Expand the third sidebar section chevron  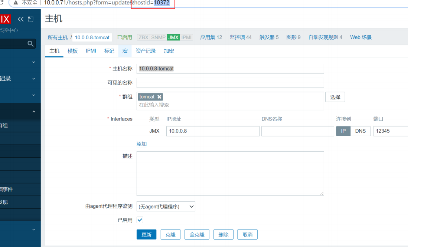point(33,95)
